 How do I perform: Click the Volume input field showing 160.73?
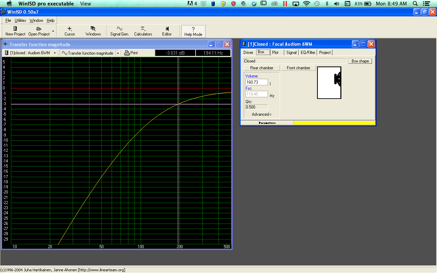pos(257,82)
